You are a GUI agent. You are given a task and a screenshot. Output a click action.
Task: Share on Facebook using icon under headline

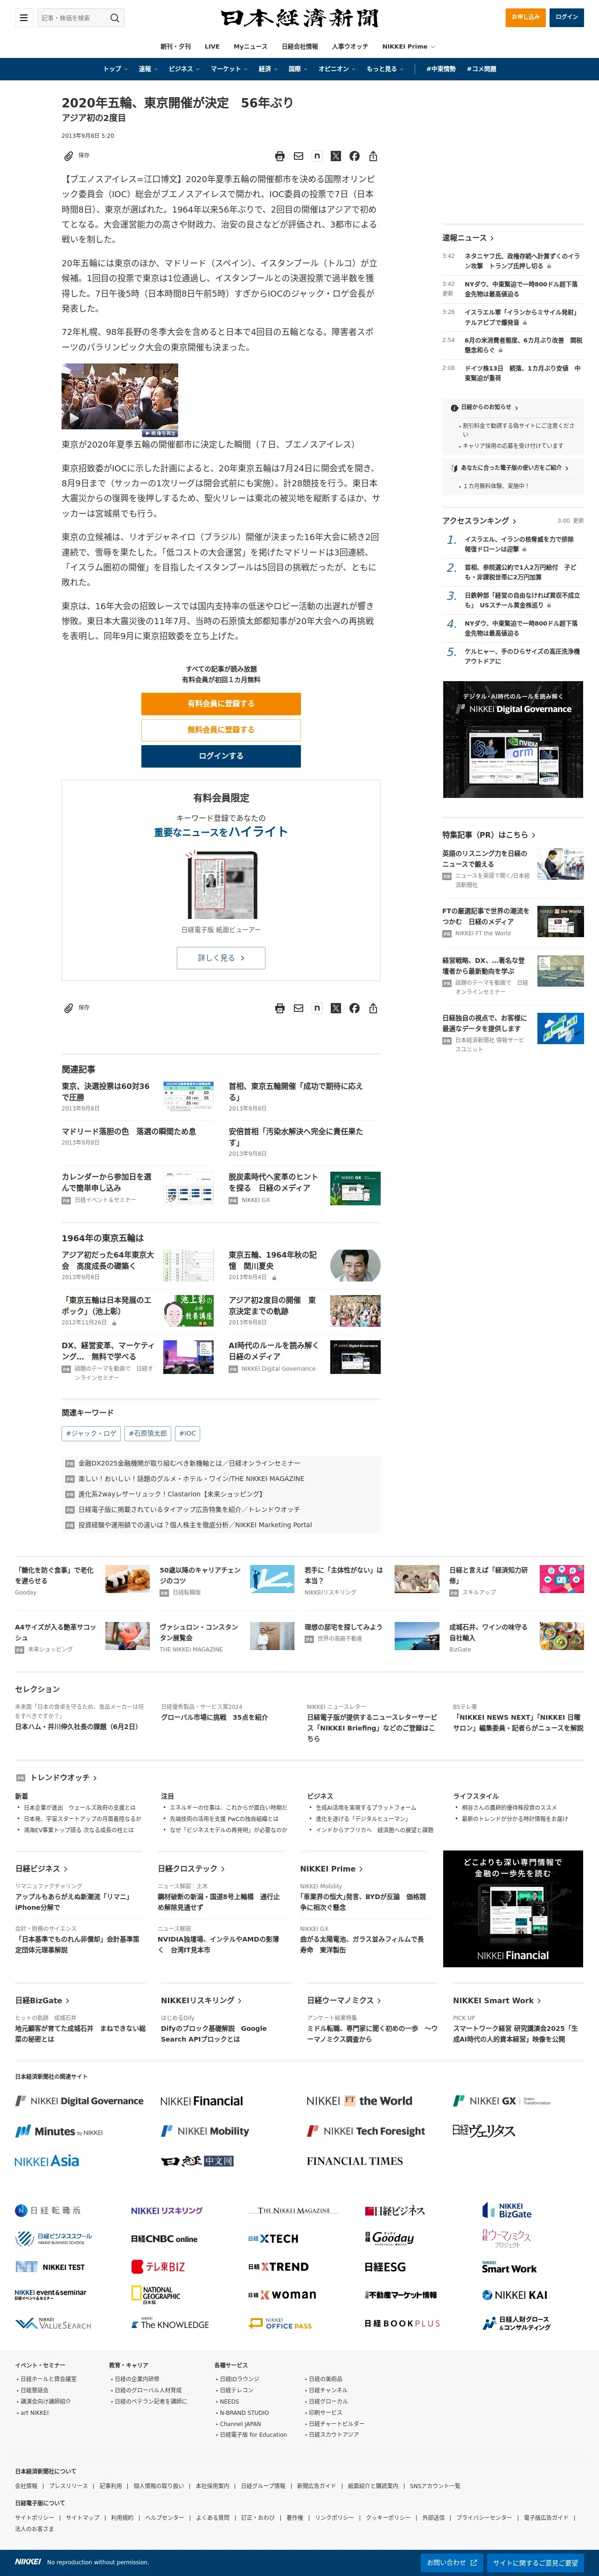tap(355, 156)
